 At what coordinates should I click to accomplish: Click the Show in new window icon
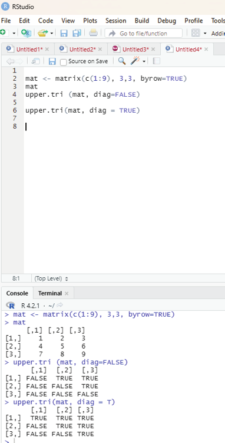pyautogui.click(x=36, y=61)
